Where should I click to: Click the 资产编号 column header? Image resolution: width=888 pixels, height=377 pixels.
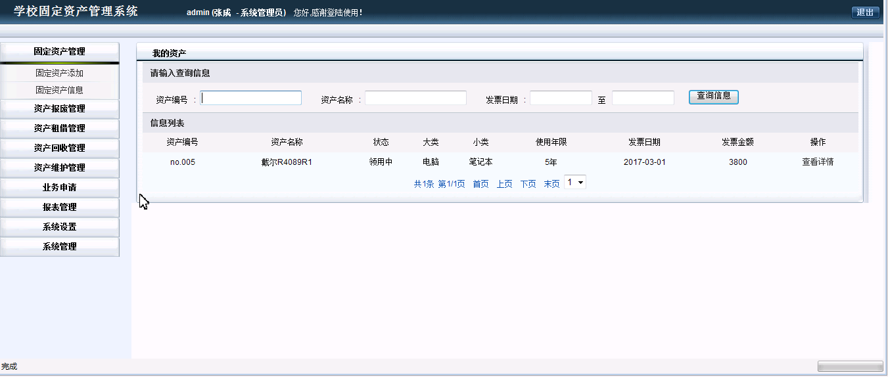pos(182,143)
